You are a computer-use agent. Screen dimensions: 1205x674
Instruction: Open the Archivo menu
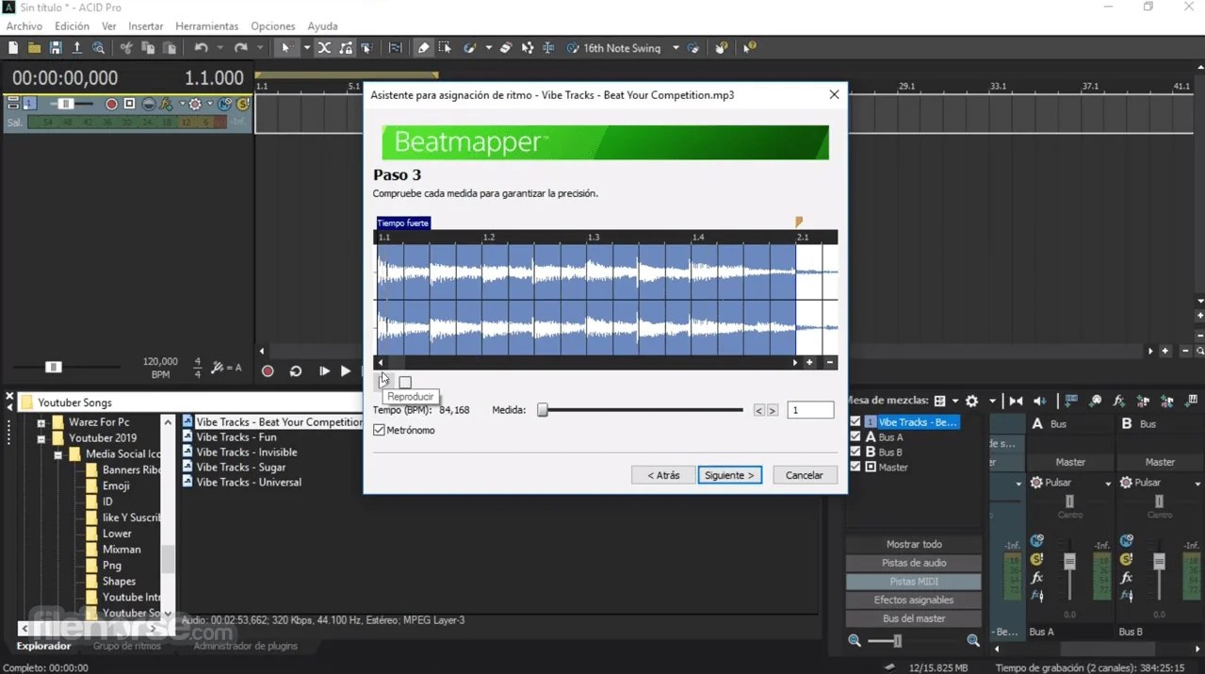pyautogui.click(x=24, y=26)
